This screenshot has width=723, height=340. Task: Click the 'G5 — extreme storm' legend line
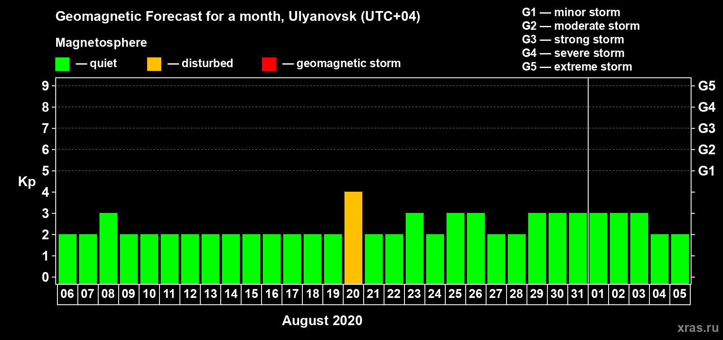tap(577, 67)
